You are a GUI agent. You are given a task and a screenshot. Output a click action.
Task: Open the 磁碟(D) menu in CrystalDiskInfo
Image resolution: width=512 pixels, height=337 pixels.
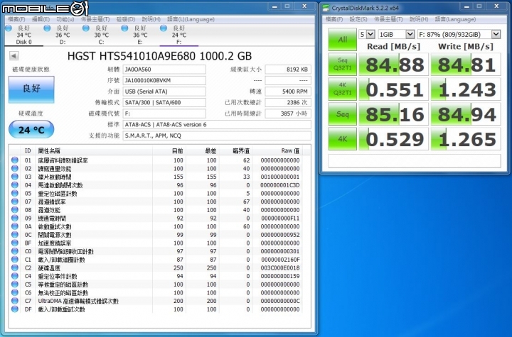point(126,19)
